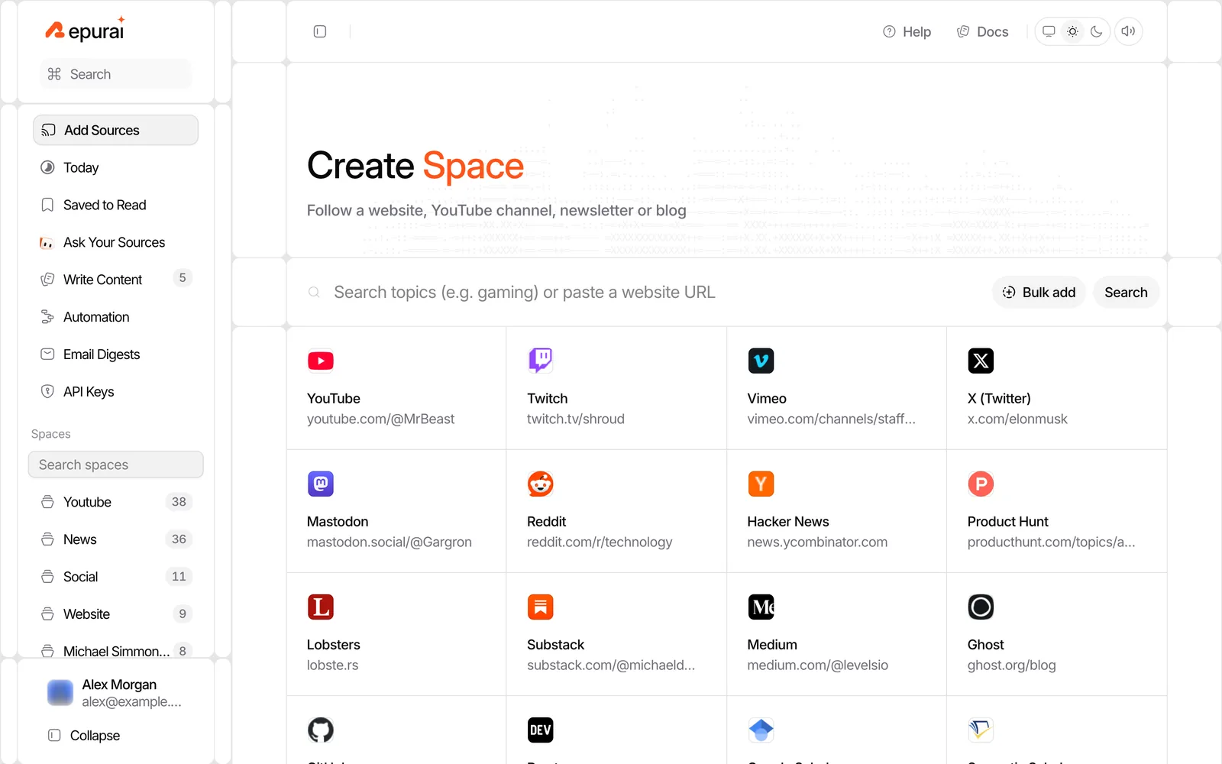The image size is (1222, 764).
Task: Click the epurai logo
Action: click(85, 31)
